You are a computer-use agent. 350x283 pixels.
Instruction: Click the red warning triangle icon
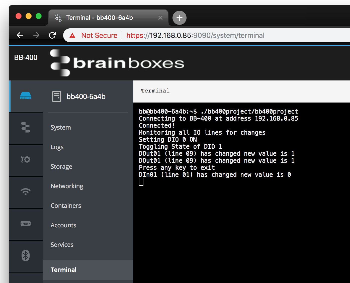(x=72, y=35)
